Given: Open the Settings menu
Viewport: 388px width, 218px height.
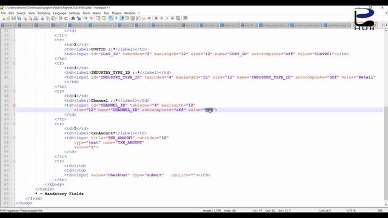Looking at the screenshot, I should pyautogui.click(x=75, y=13).
